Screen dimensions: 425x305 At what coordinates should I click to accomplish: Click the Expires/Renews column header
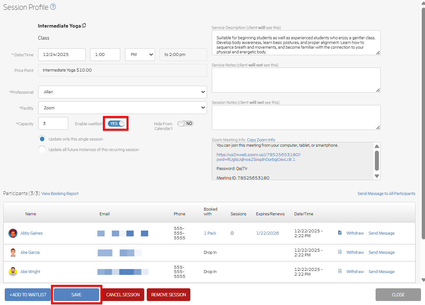click(x=270, y=214)
